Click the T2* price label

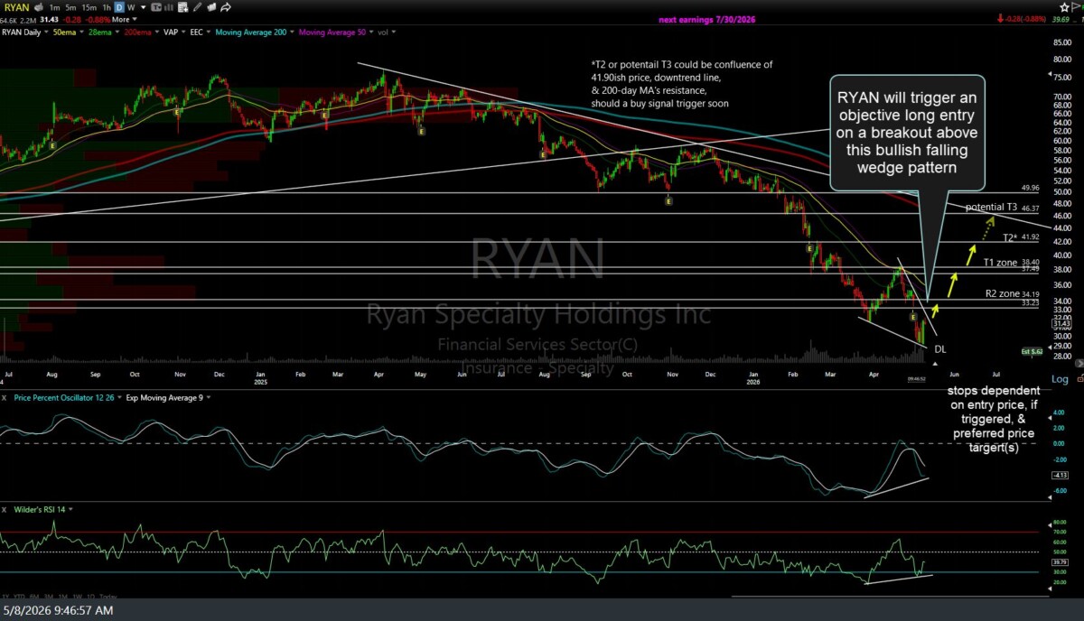[x=1011, y=237]
